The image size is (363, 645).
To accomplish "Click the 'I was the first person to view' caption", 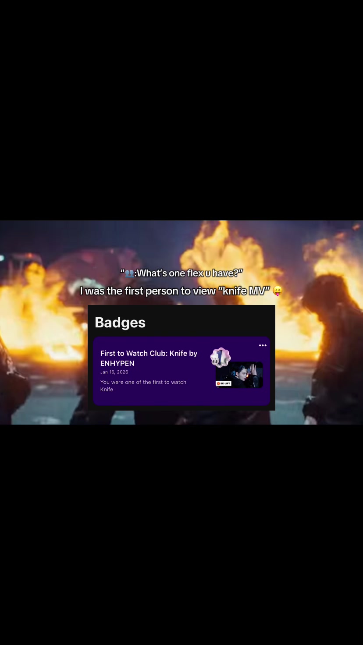I will (181, 291).
